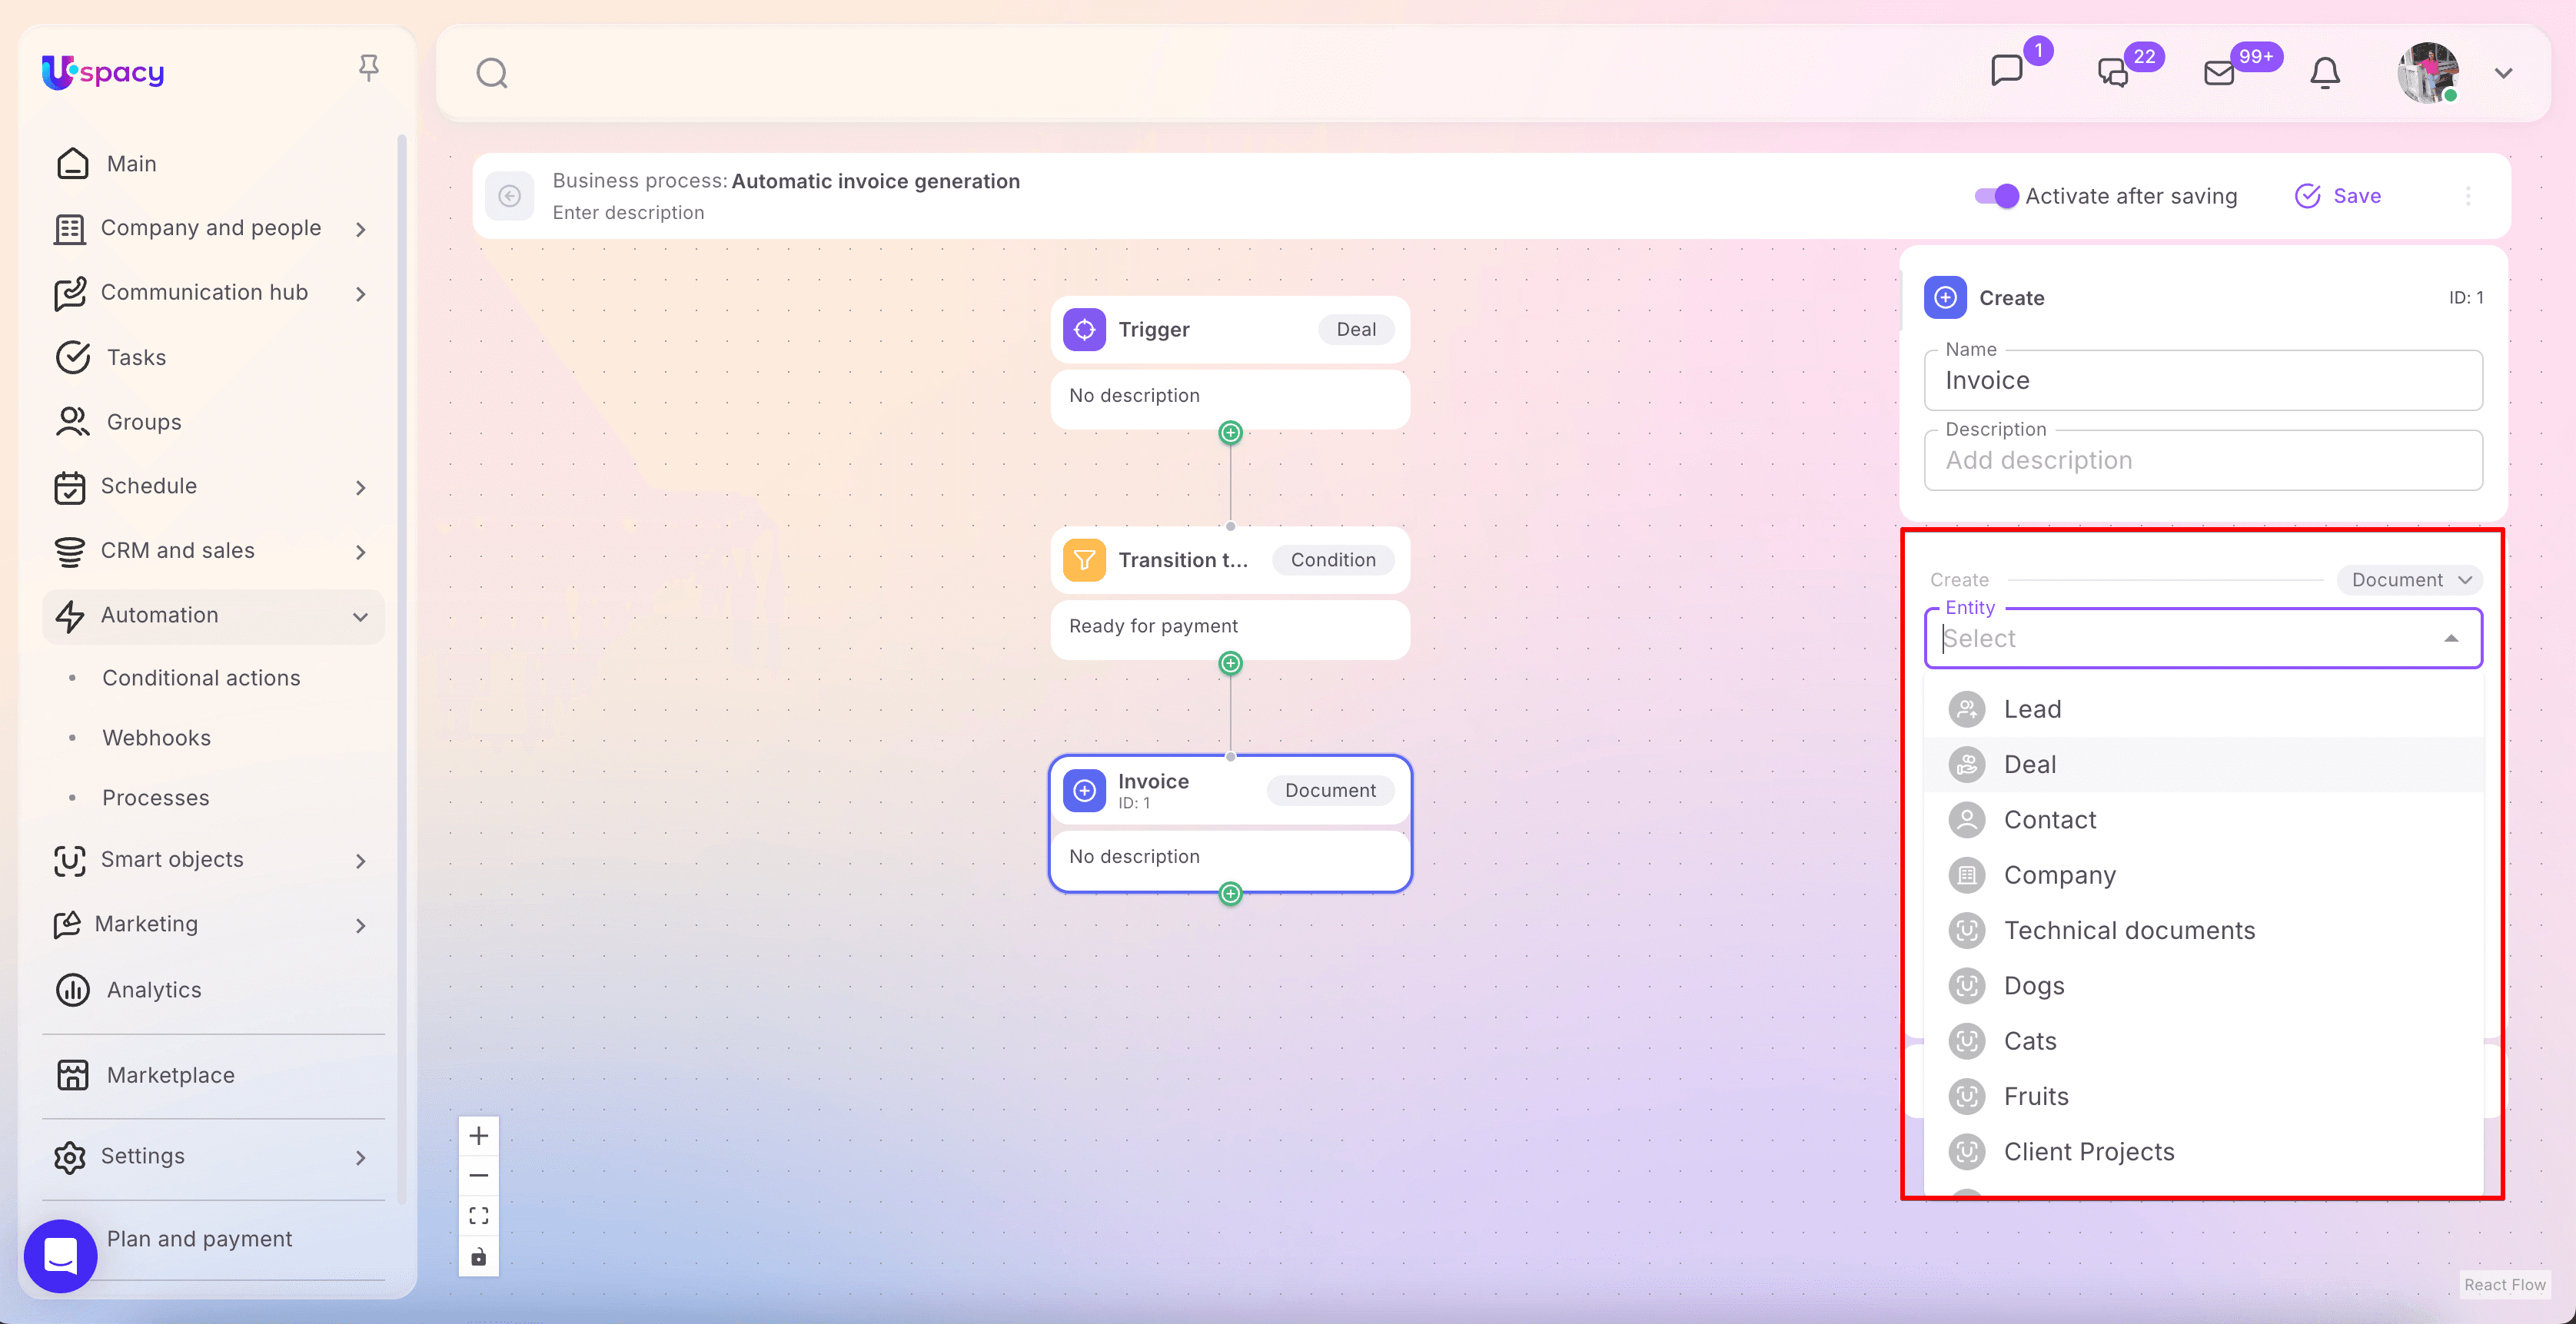Zoom in on the flow canvas
The width and height of the screenshot is (2576, 1324).
click(479, 1135)
